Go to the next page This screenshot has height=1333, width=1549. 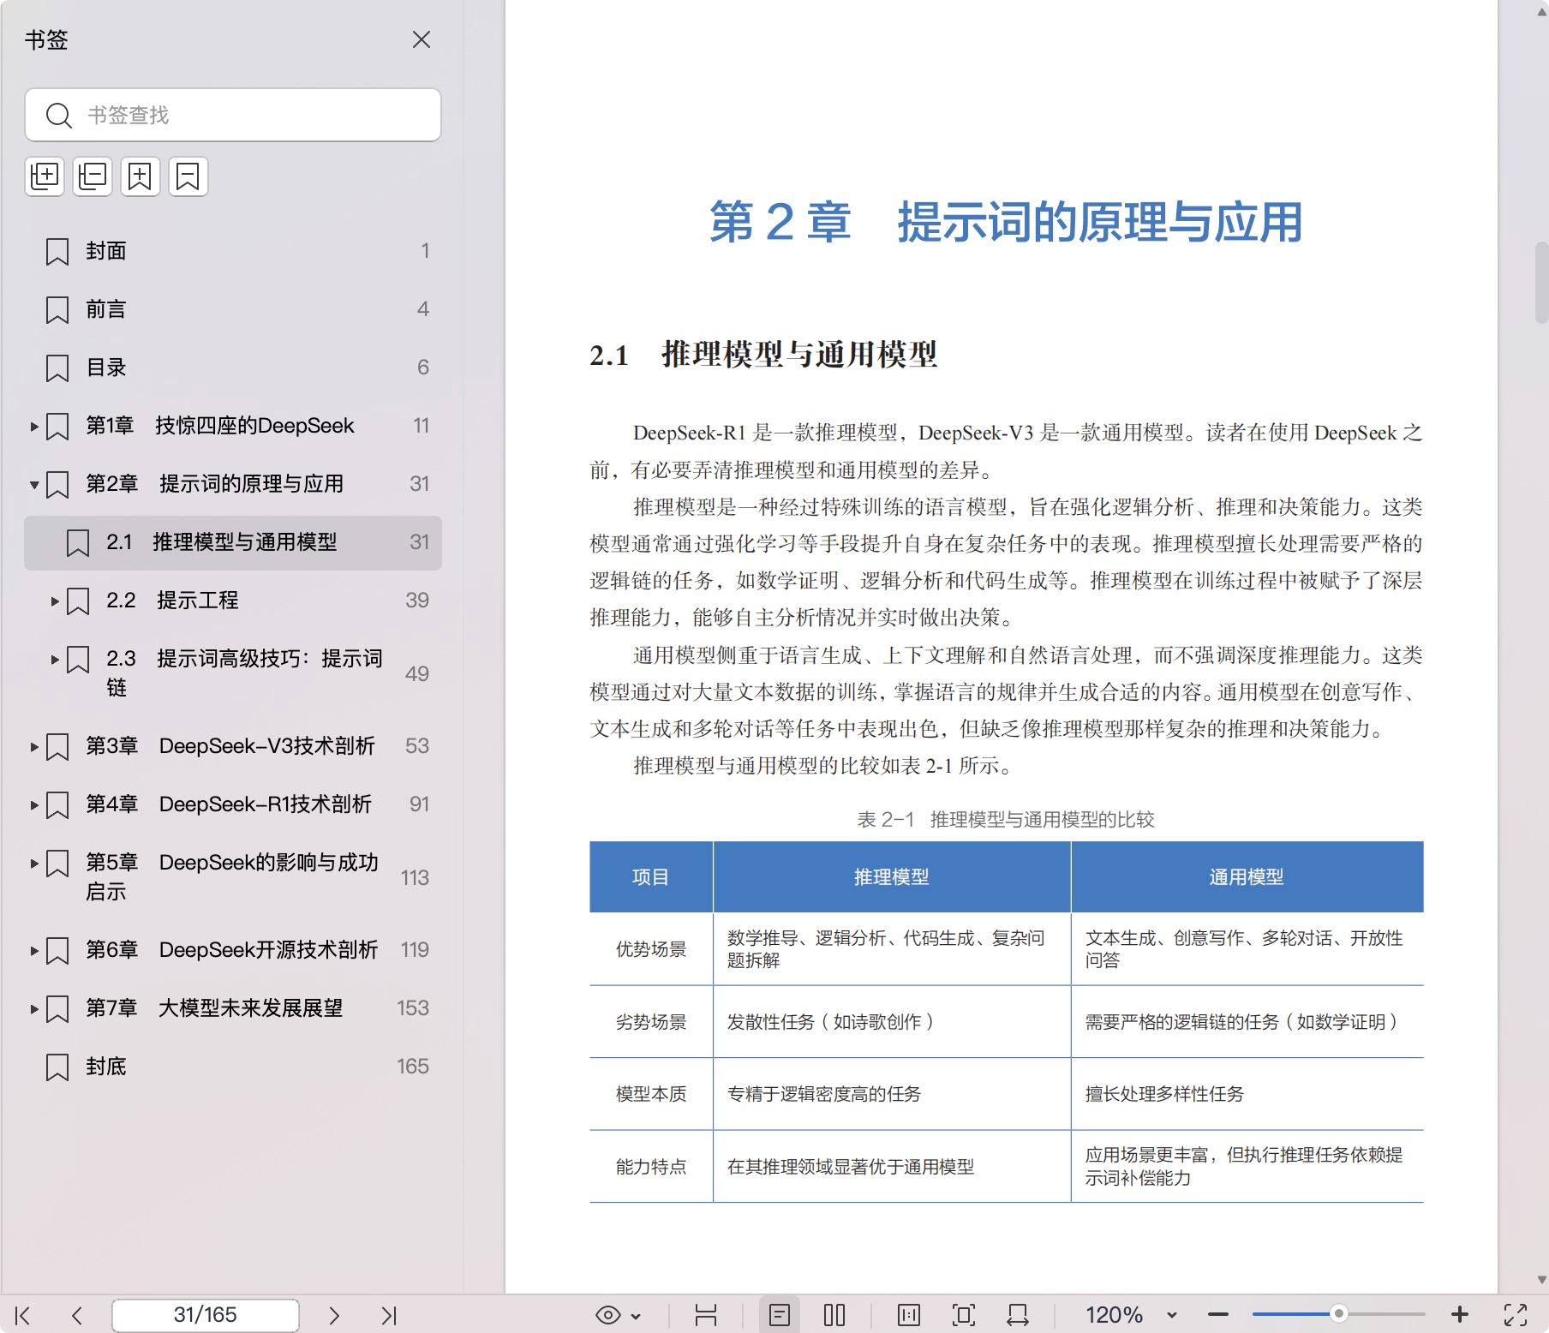(x=334, y=1315)
